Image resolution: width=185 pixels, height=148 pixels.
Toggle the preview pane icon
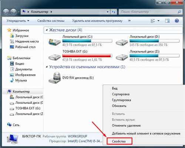[x=167, y=21]
